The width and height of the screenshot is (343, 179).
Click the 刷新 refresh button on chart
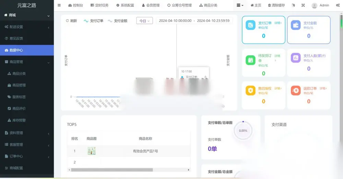click(71, 21)
